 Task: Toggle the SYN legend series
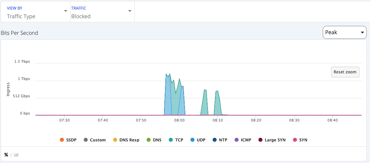pyautogui.click(x=300, y=140)
